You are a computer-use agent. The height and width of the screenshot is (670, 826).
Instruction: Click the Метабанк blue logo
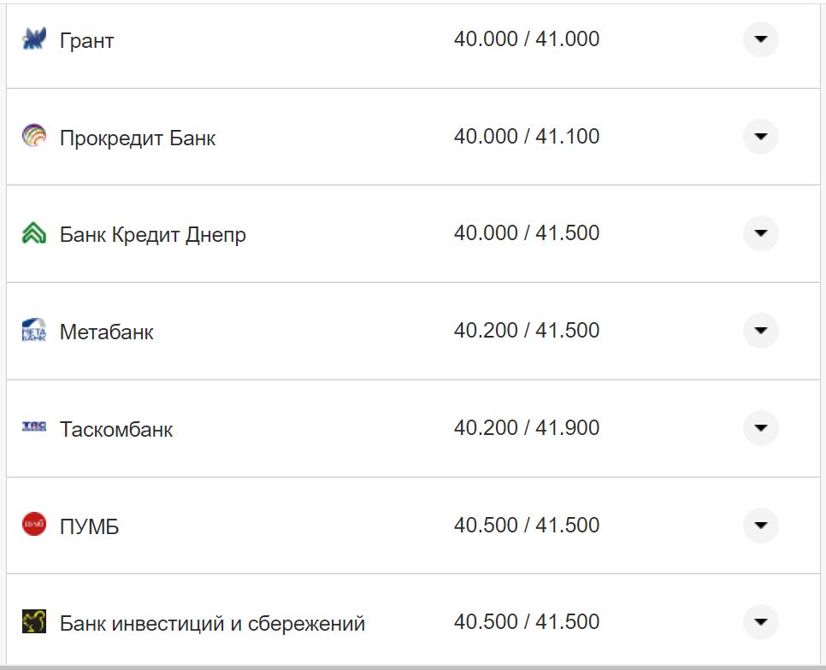(x=32, y=331)
